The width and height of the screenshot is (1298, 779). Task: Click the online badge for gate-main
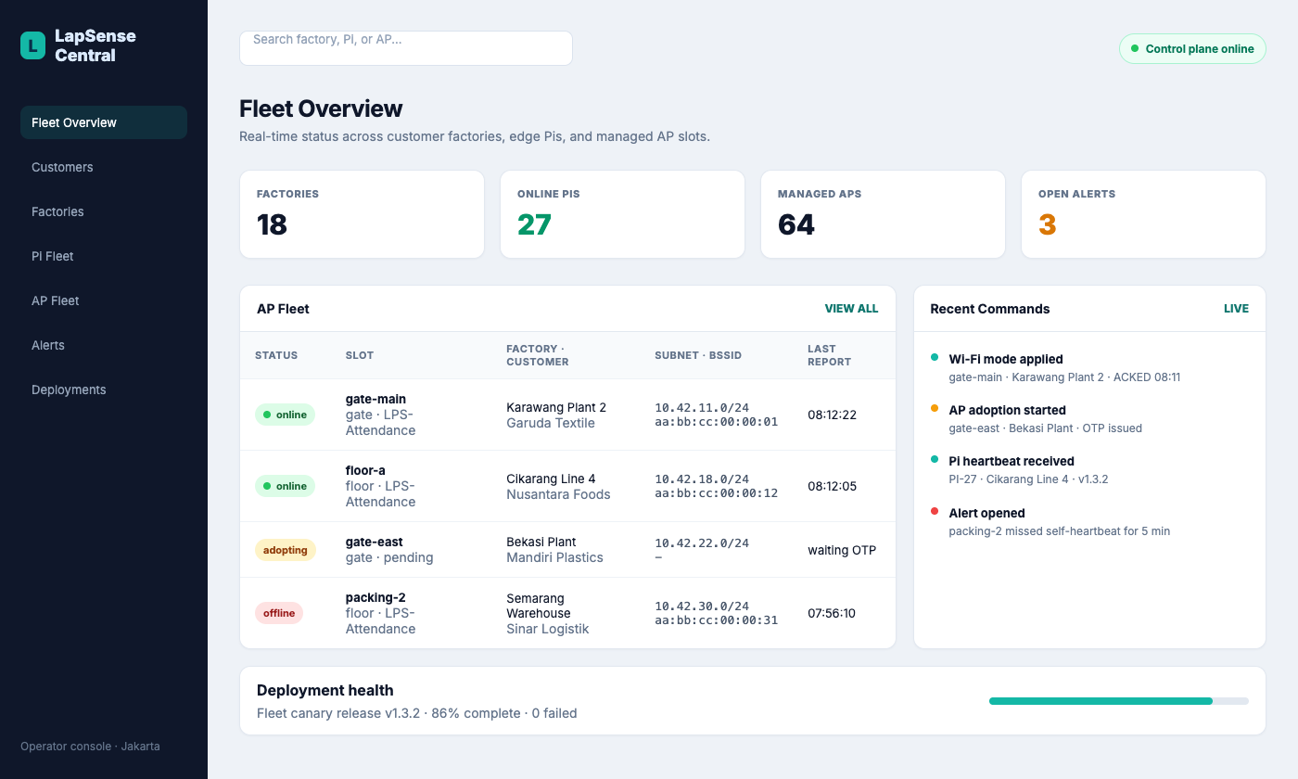[286, 415]
